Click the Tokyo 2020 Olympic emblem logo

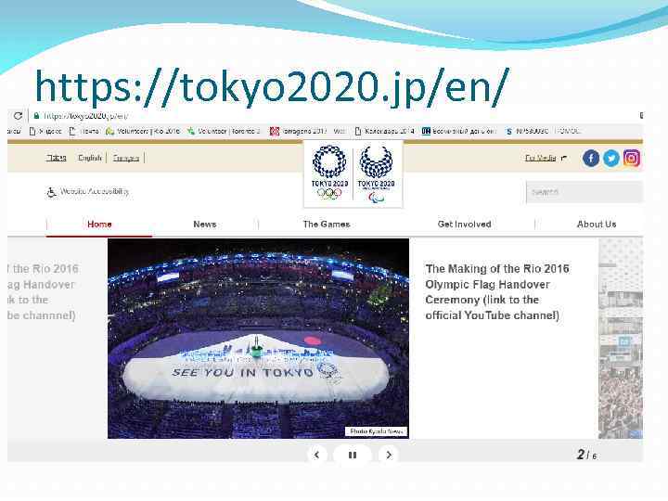tap(329, 173)
